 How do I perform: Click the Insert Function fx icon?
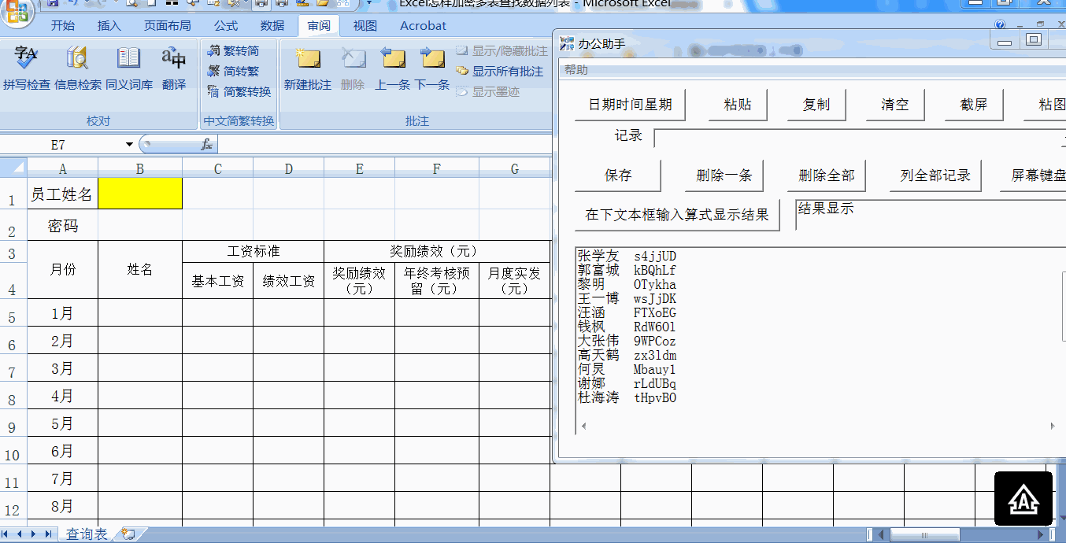[207, 146]
